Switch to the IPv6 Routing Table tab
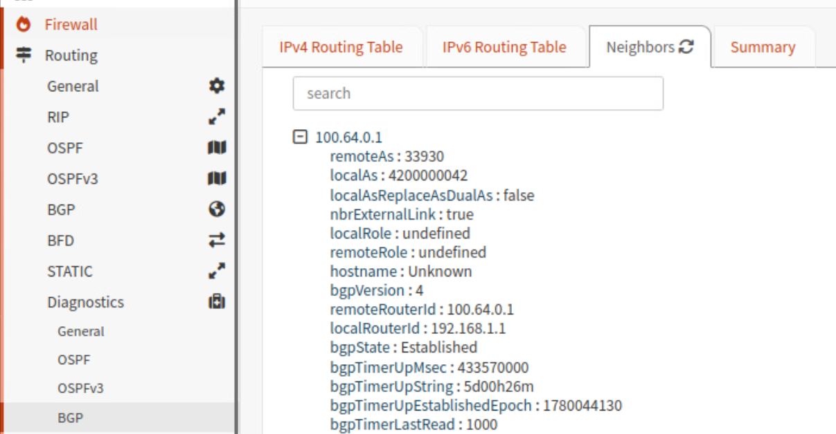Screen dimensions: 836x434 pos(504,47)
